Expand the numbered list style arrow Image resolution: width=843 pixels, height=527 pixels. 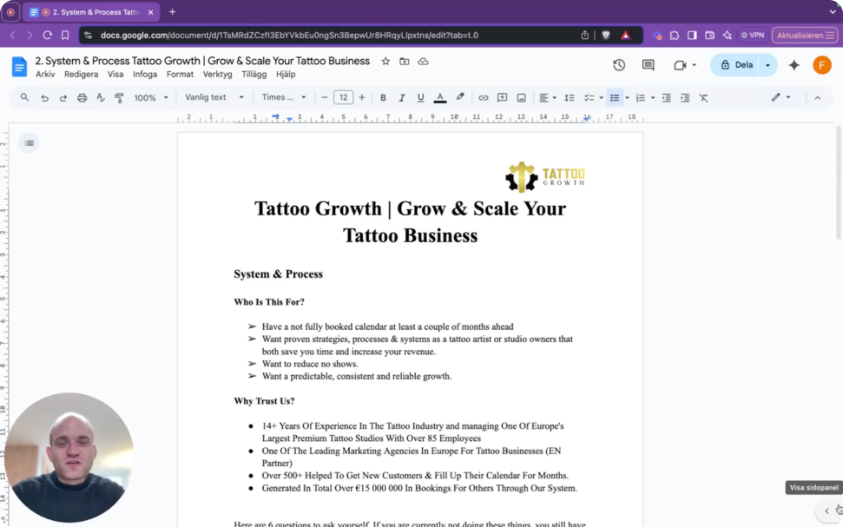pos(653,98)
